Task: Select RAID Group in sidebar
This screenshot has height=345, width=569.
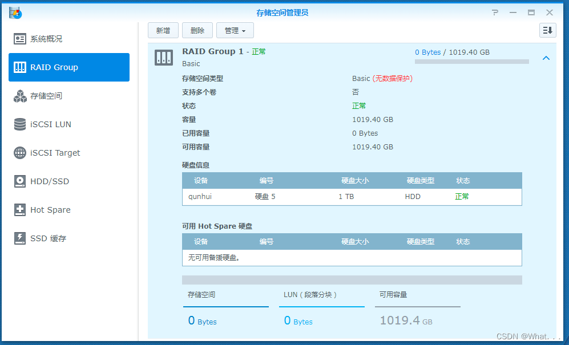Action: coord(69,67)
